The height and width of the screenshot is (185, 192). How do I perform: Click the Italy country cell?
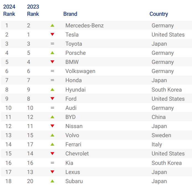pos(157,144)
